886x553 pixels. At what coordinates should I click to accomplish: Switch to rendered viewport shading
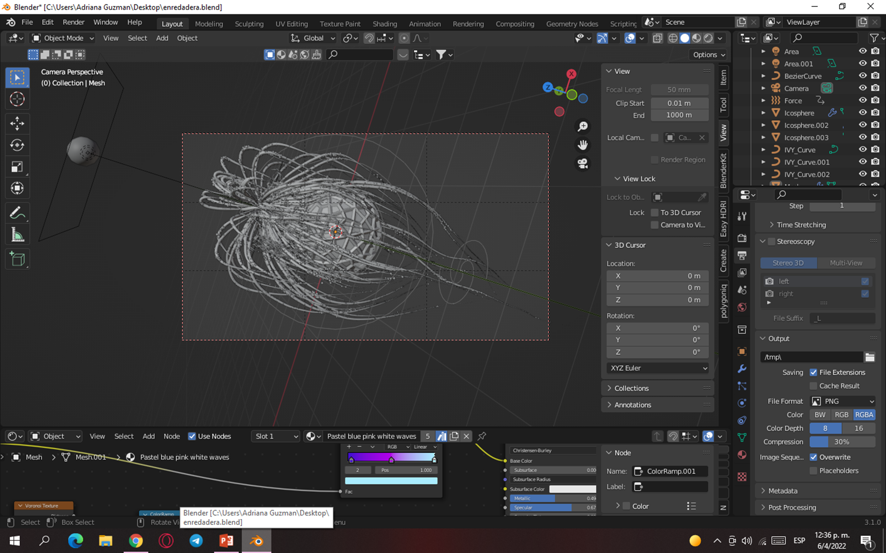click(x=708, y=38)
